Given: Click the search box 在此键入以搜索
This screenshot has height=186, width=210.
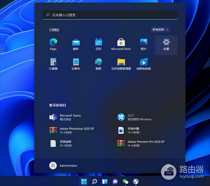Looking at the screenshot, I should tap(110, 15).
